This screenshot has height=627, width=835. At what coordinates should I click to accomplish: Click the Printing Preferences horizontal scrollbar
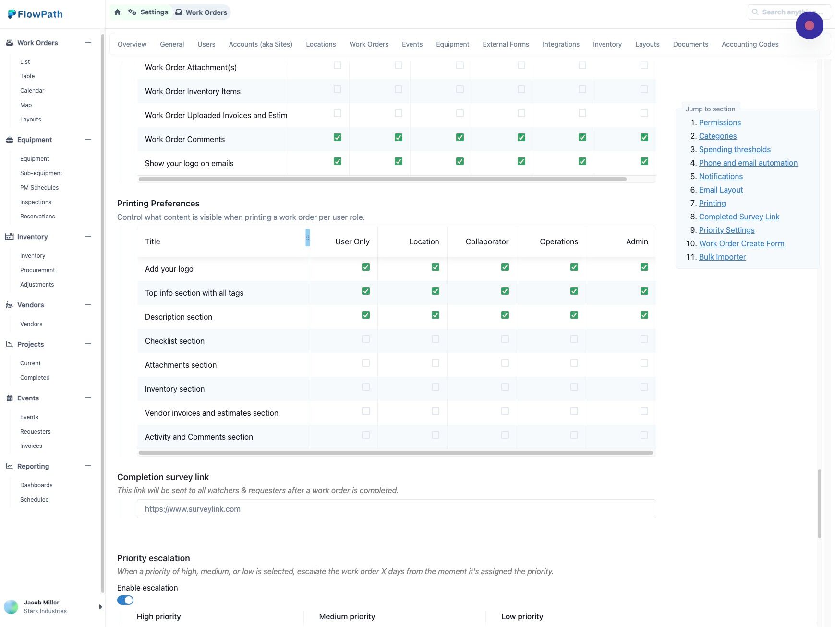(x=396, y=453)
